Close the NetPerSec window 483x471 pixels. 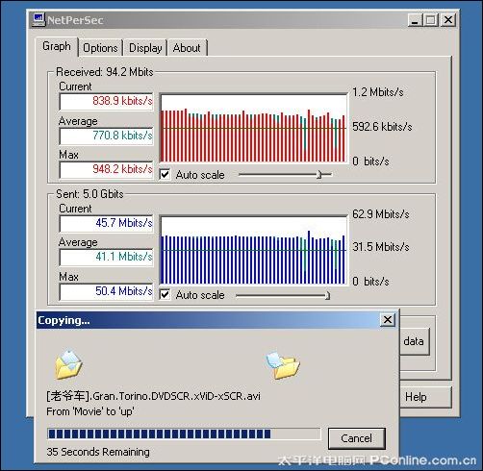448,20
